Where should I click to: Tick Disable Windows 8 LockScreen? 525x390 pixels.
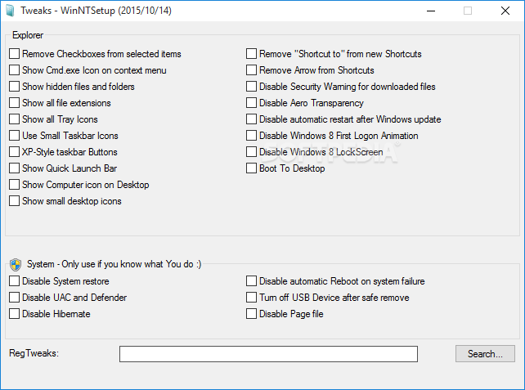point(251,151)
